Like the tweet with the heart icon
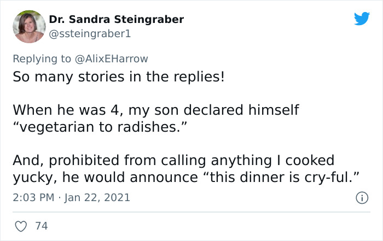 (x=21, y=225)
